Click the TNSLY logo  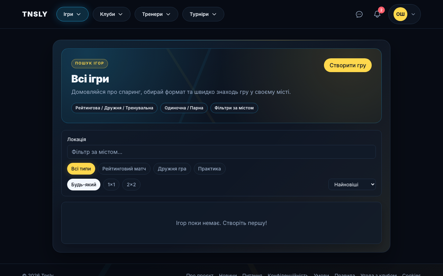[x=35, y=14]
